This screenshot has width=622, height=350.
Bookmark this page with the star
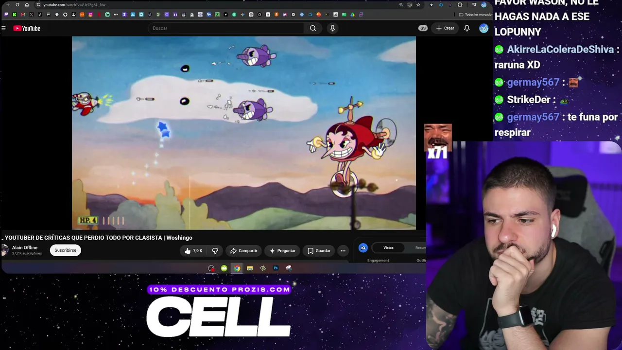pyautogui.click(x=418, y=5)
